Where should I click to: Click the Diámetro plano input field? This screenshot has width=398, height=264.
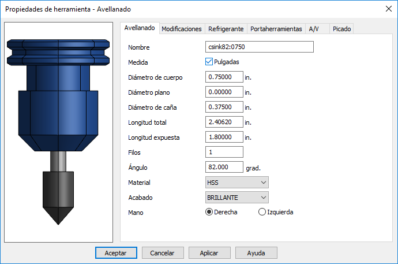pos(224,92)
